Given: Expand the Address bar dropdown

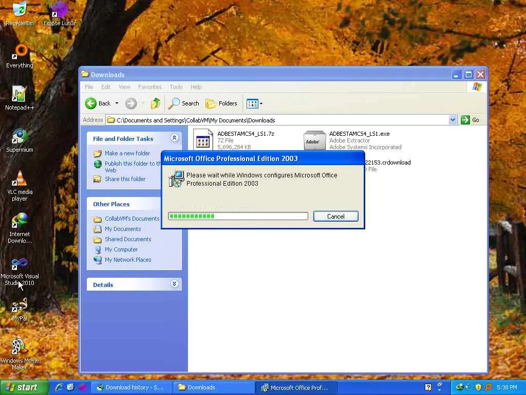Looking at the screenshot, I should coord(453,120).
